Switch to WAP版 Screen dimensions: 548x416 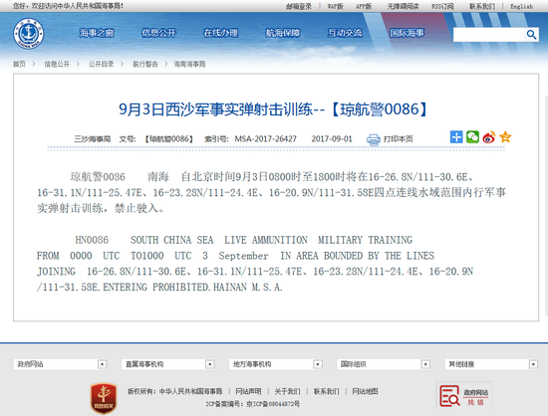335,6
